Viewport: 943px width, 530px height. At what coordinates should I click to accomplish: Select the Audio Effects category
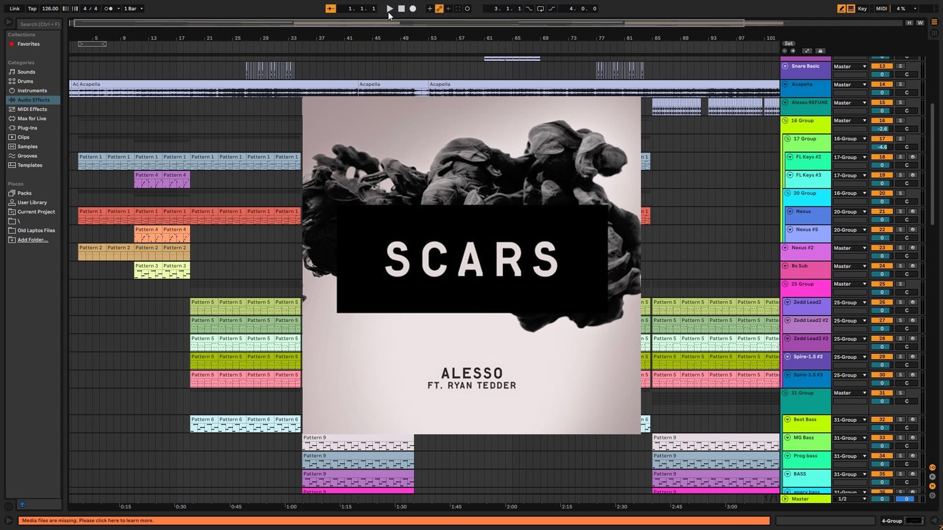click(x=33, y=100)
